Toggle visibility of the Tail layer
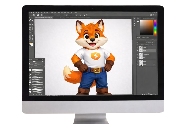 138,57
